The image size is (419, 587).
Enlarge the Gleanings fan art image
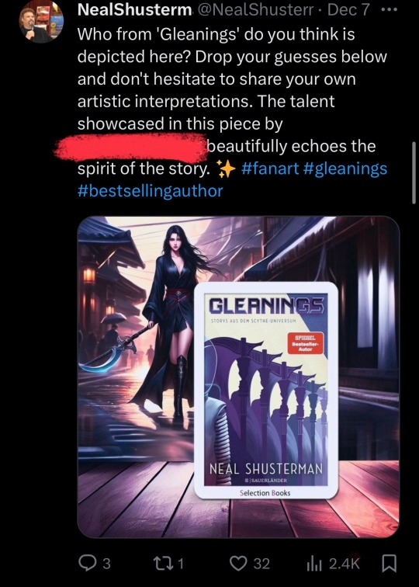pos(238,377)
